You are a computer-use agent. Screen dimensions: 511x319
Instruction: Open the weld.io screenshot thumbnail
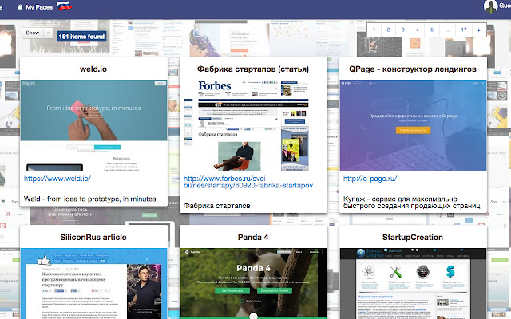(93, 126)
